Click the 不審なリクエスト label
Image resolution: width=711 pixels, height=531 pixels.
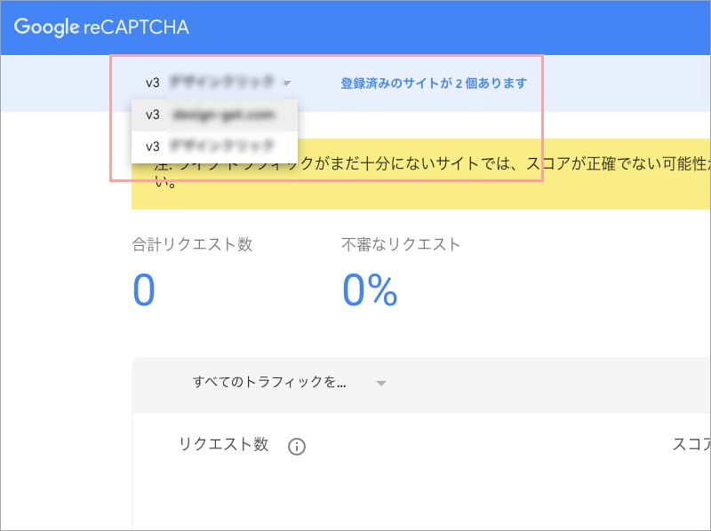401,245
